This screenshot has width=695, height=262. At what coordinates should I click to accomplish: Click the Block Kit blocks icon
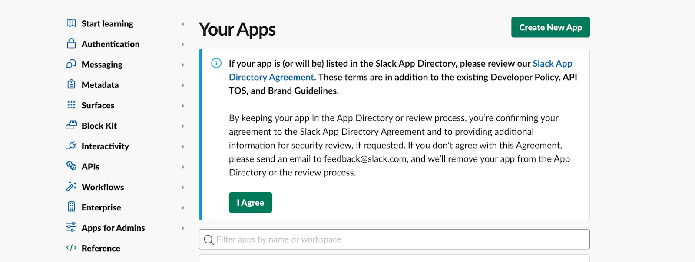pos(71,125)
